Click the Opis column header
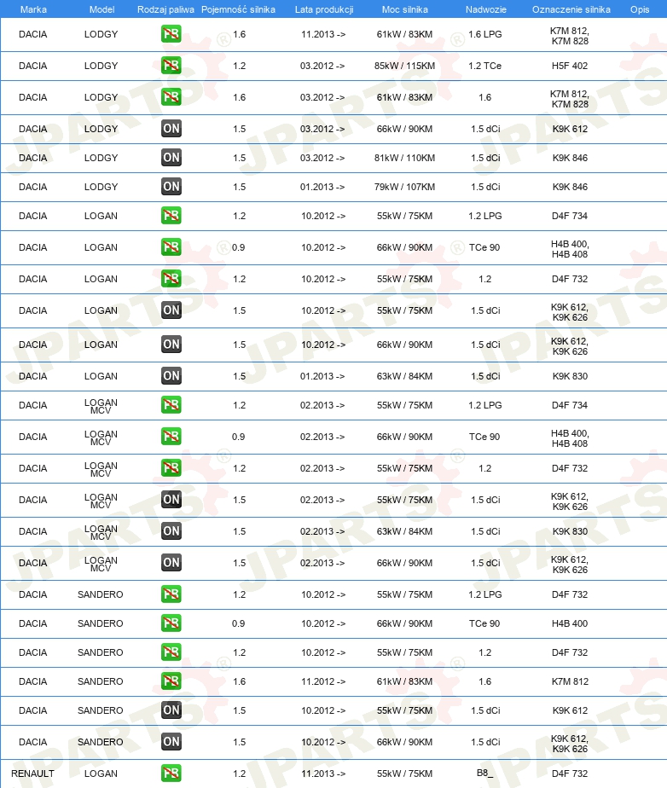Image resolution: width=667 pixels, height=788 pixels. click(640, 9)
